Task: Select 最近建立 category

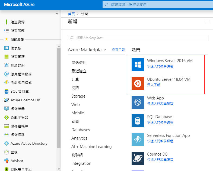Action: pyautogui.click(x=79, y=71)
